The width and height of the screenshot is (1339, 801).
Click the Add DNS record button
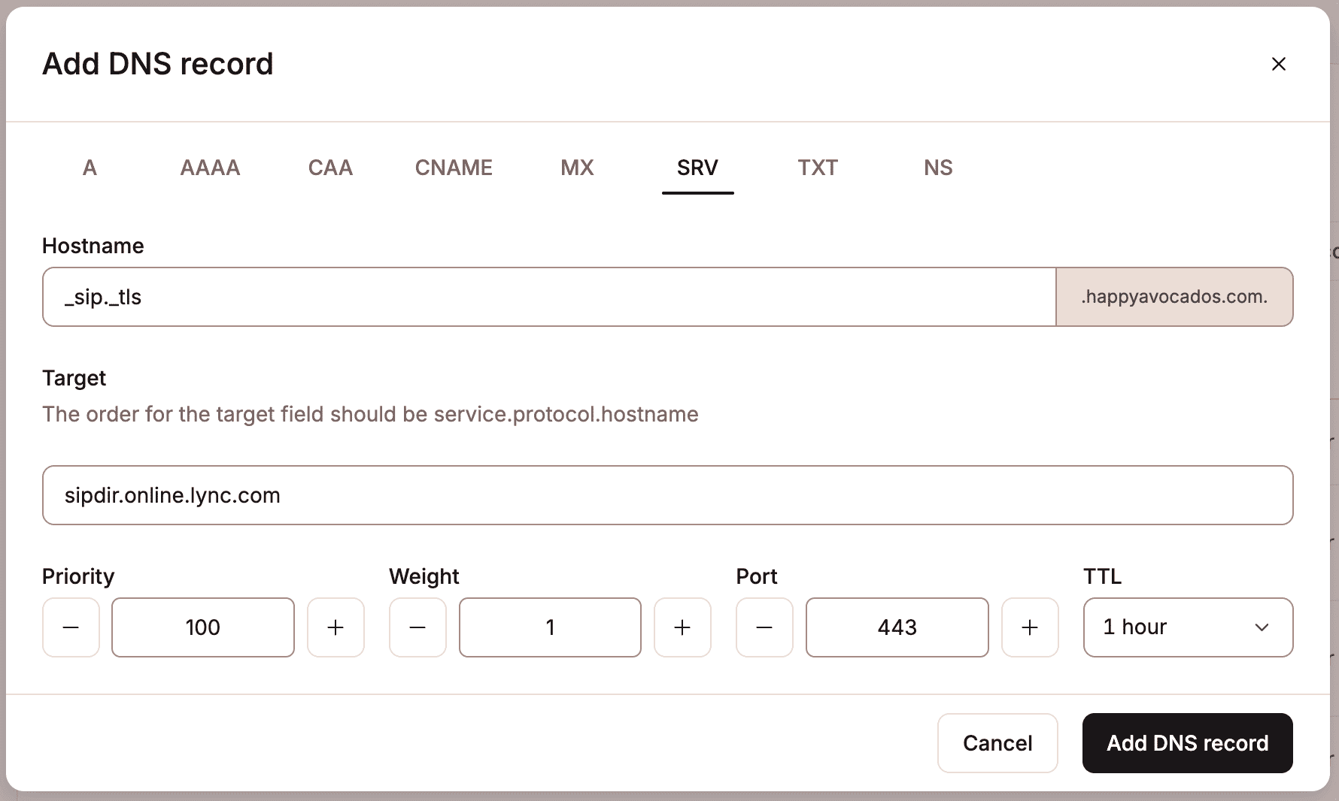tap(1186, 743)
